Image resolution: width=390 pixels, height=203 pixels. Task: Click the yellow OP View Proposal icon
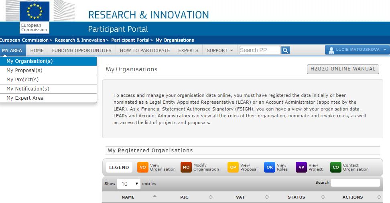point(233,167)
